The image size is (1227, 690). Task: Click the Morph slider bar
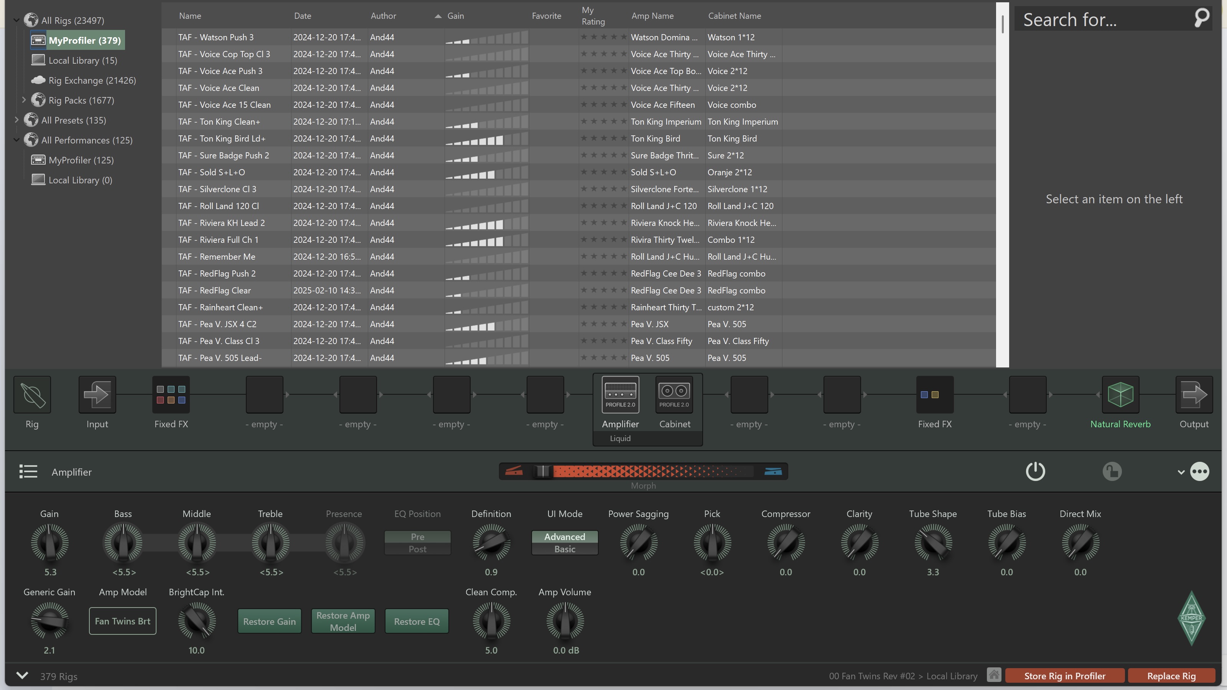[643, 471]
